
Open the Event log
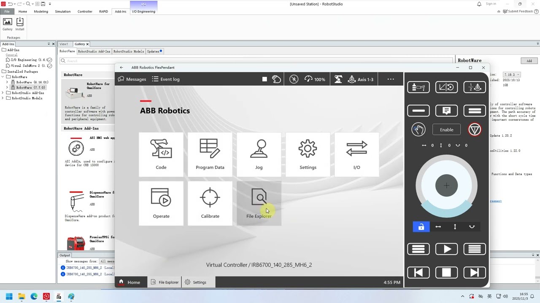click(x=166, y=79)
